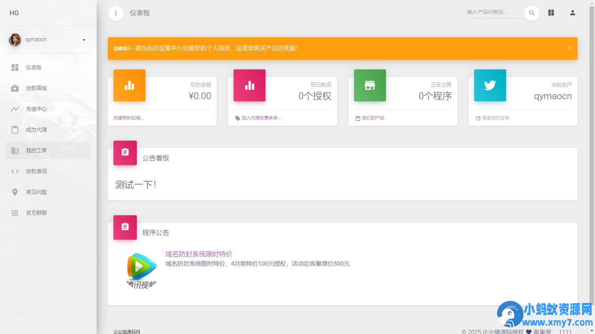Dismiss the orange warning banner

[570, 48]
